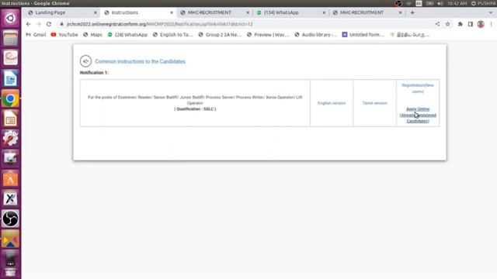Expand the tab search chevron

491,12
